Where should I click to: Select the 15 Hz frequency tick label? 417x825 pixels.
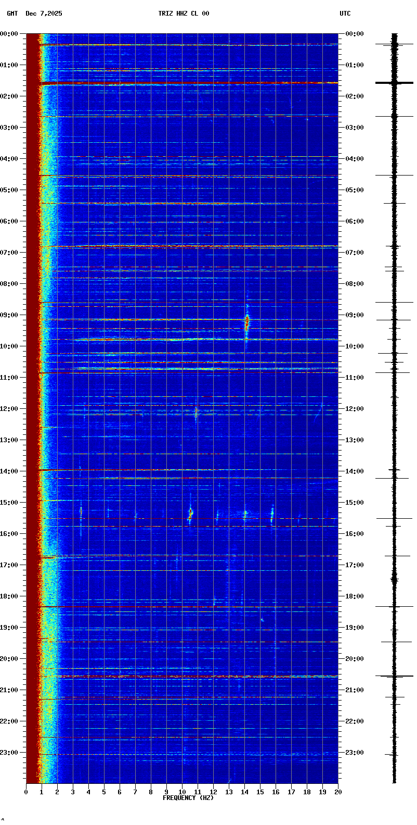click(x=260, y=792)
